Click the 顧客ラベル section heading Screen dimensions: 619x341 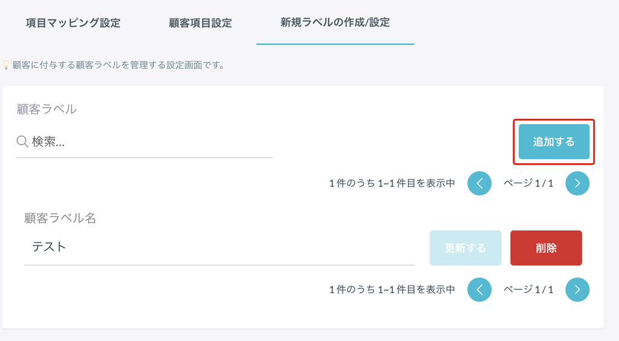[x=47, y=109]
